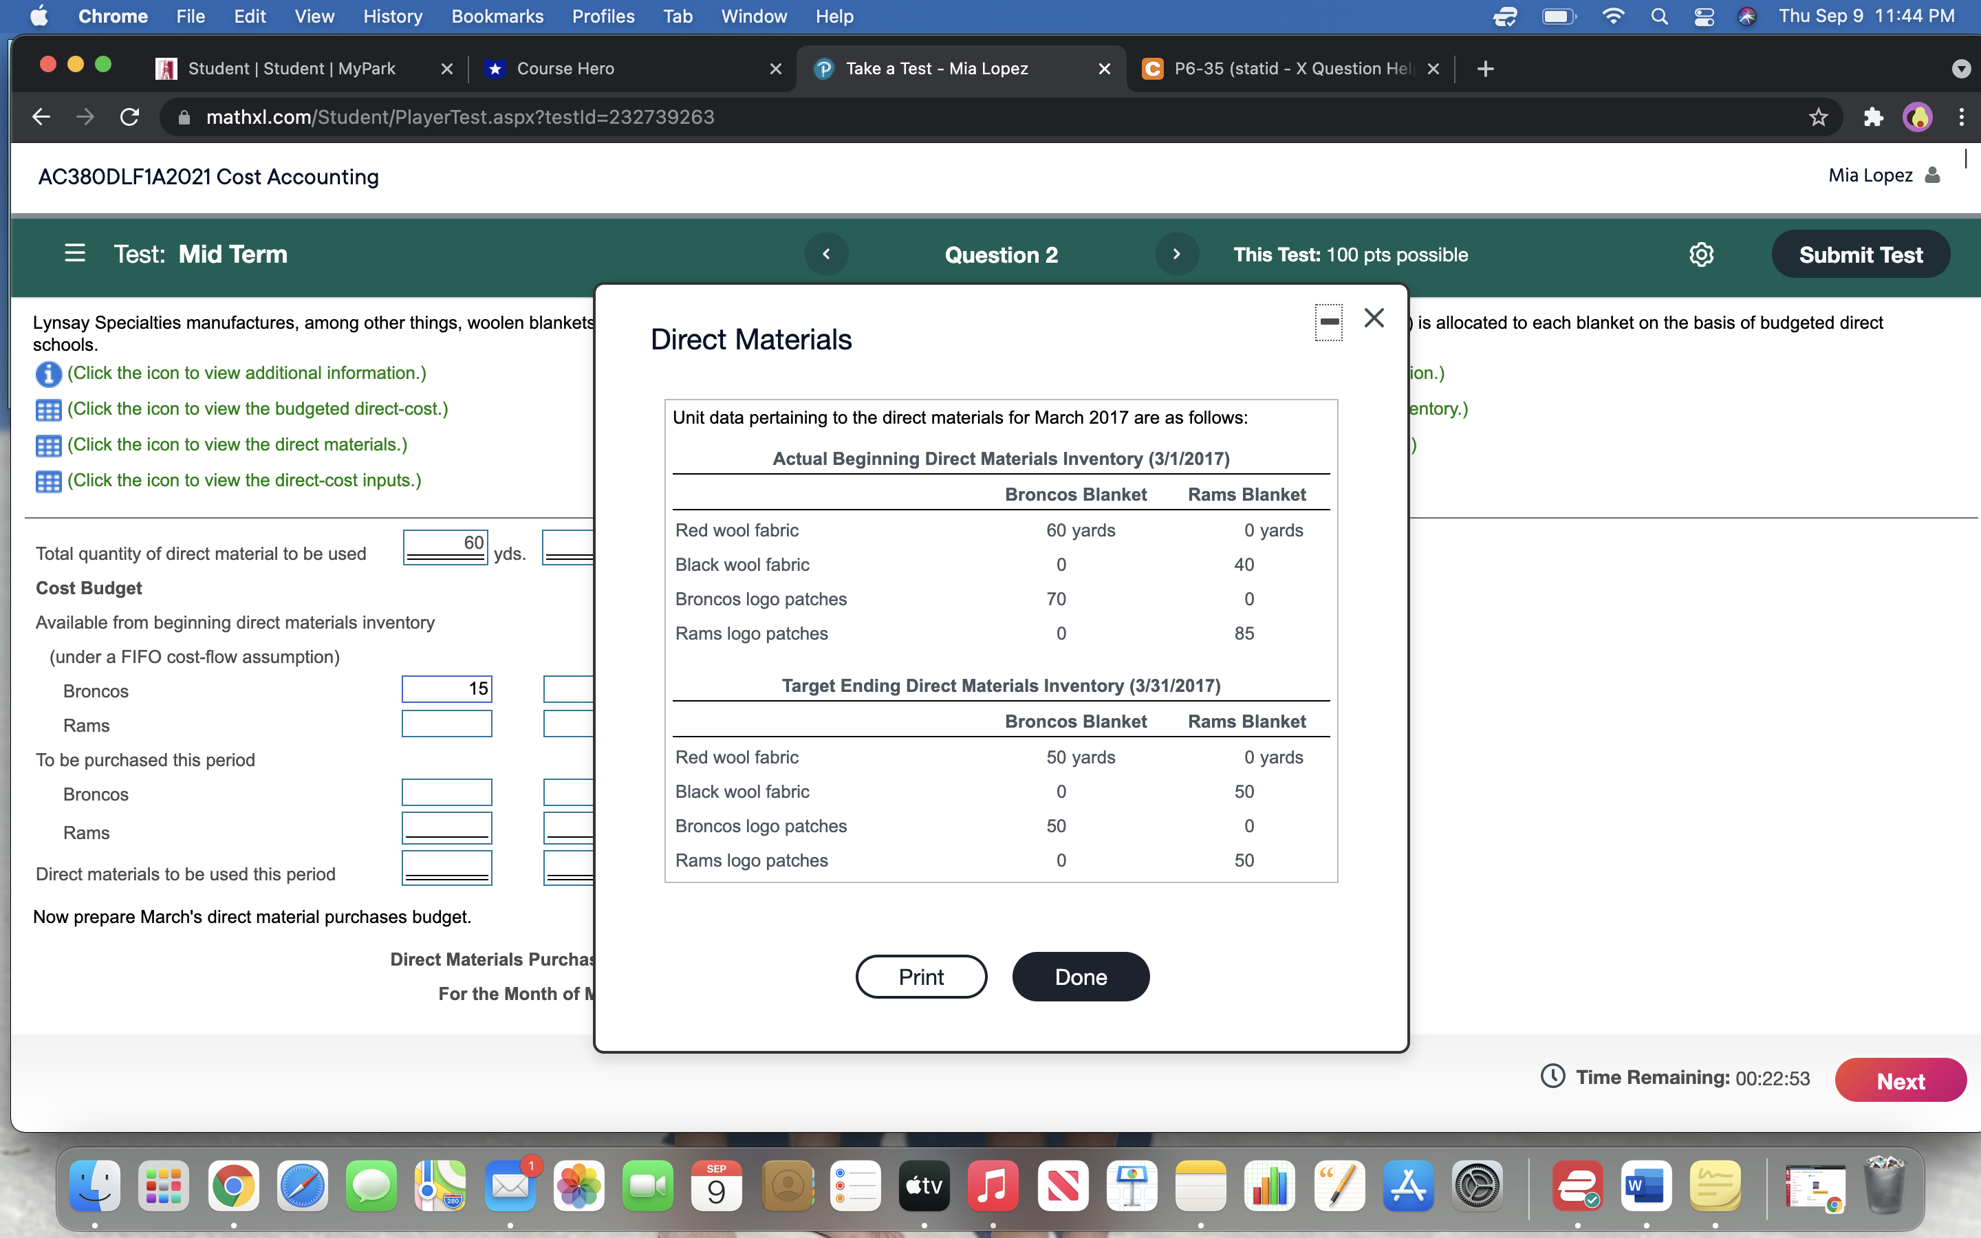Click the clock icon next to Time Remaining

click(1554, 1076)
